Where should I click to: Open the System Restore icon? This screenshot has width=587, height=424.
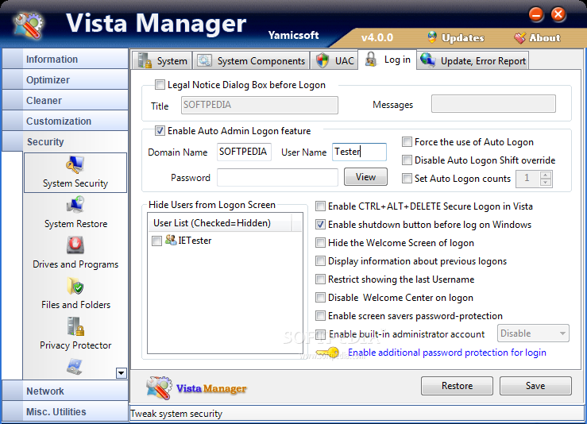pos(75,205)
